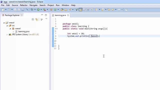Select JRE System Library tree item
The width and height of the screenshot is (160, 90).
point(25,34)
